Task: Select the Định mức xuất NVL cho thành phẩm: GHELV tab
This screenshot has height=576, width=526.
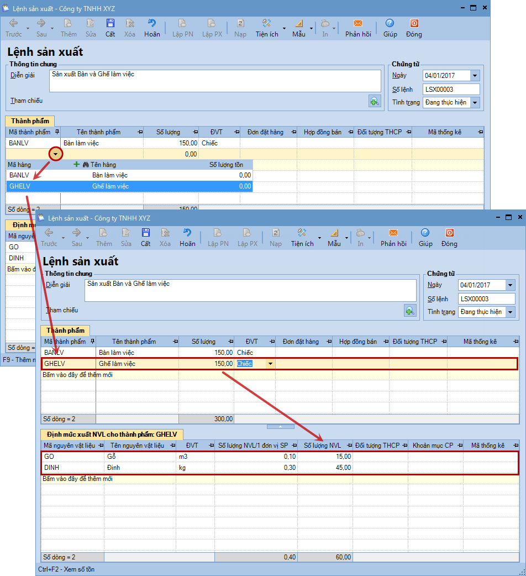Action: pos(112,434)
